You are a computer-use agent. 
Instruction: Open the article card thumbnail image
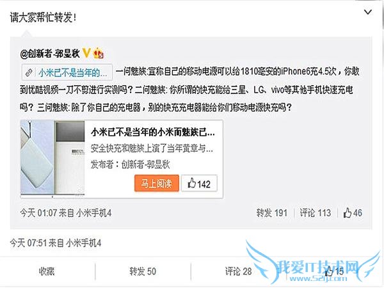52,158
